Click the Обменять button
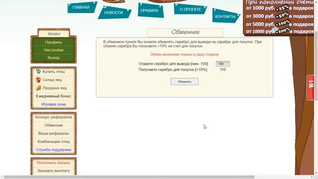Screen dimensions: 318x179 pos(184,82)
